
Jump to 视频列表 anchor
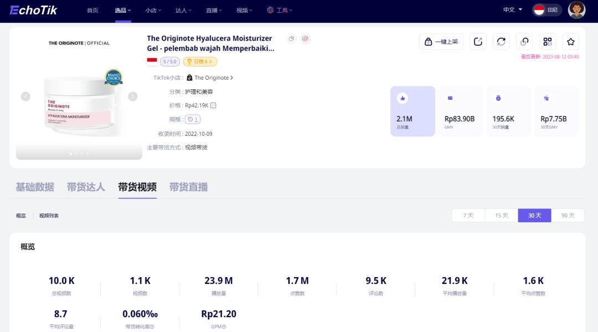(x=49, y=216)
